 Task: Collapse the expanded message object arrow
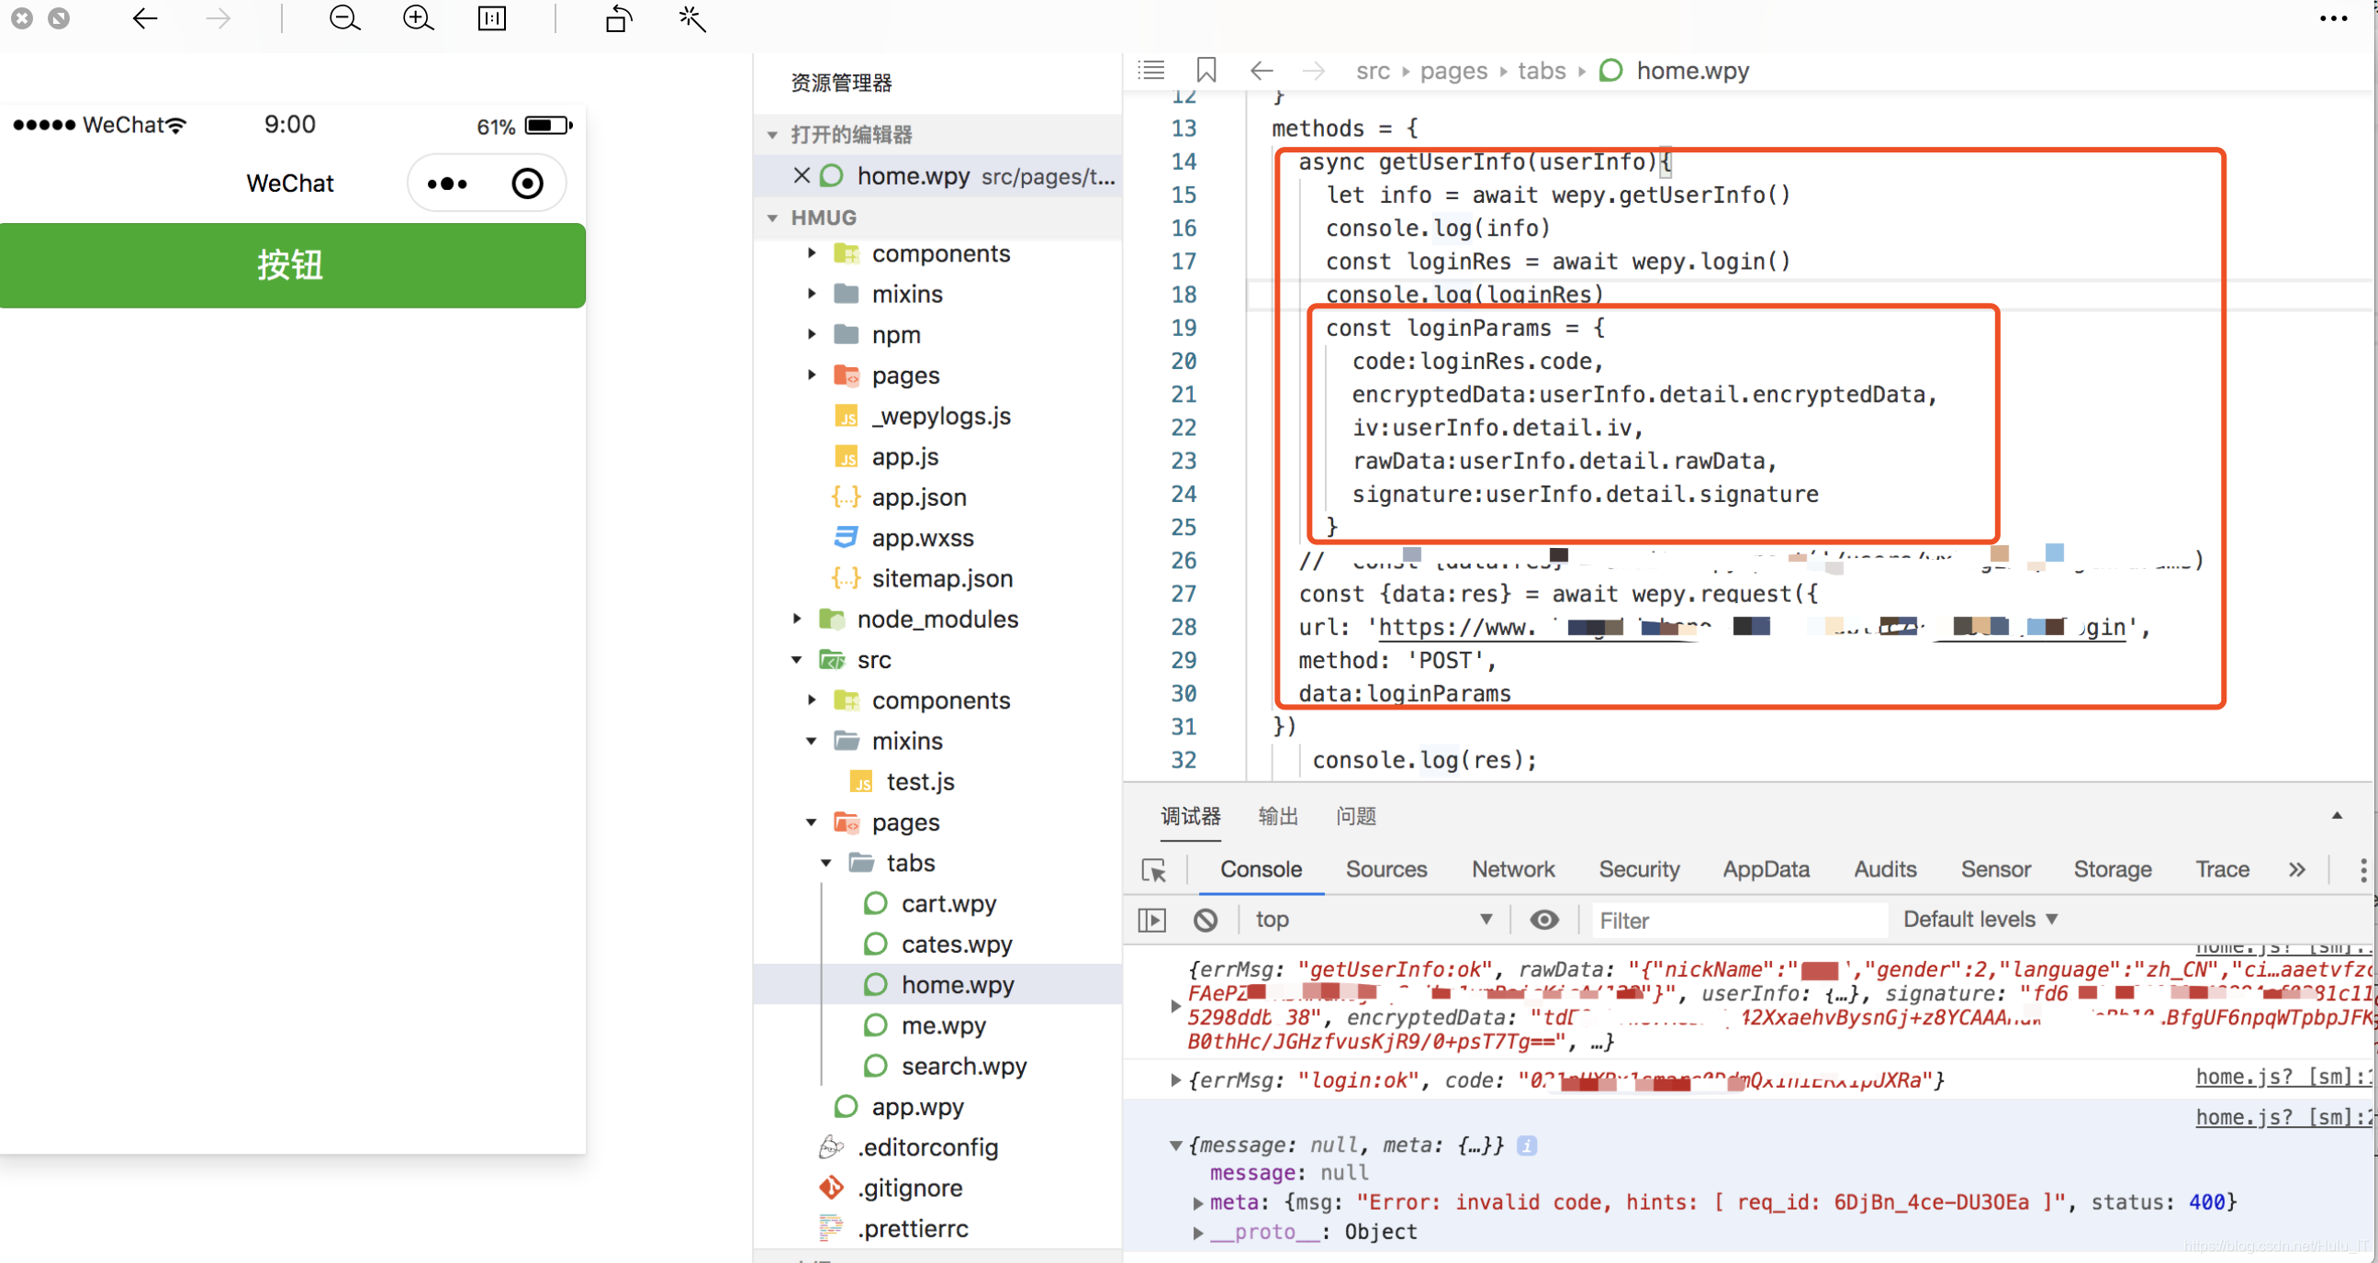click(1175, 1146)
